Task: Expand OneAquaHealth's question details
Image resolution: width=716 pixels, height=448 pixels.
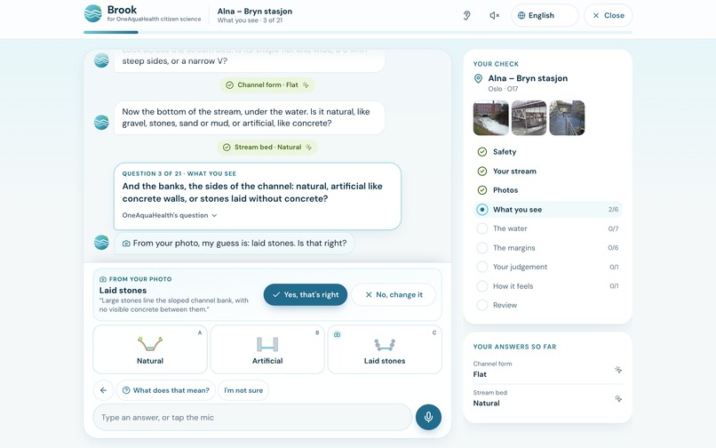Action: tap(170, 215)
